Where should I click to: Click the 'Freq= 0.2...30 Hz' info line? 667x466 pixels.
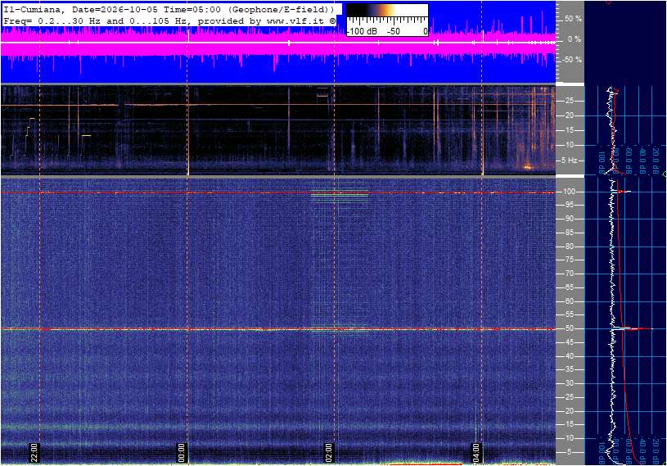169,20
